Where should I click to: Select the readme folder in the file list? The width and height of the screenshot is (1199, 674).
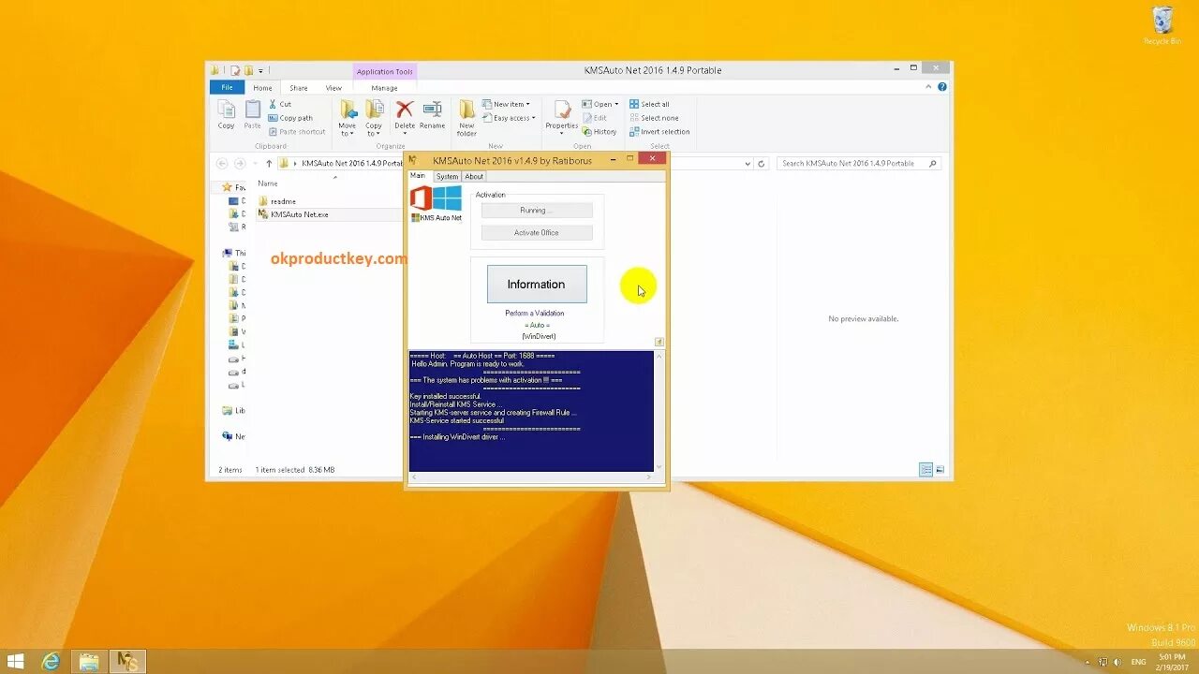(283, 201)
